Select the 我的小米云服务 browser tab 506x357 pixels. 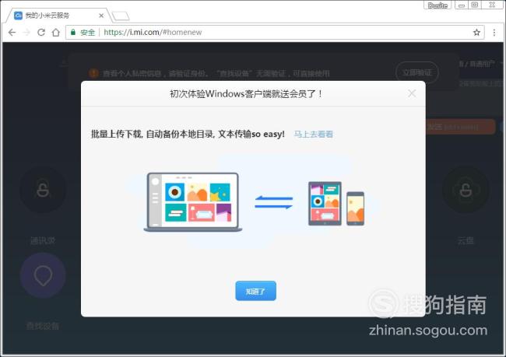point(58,16)
